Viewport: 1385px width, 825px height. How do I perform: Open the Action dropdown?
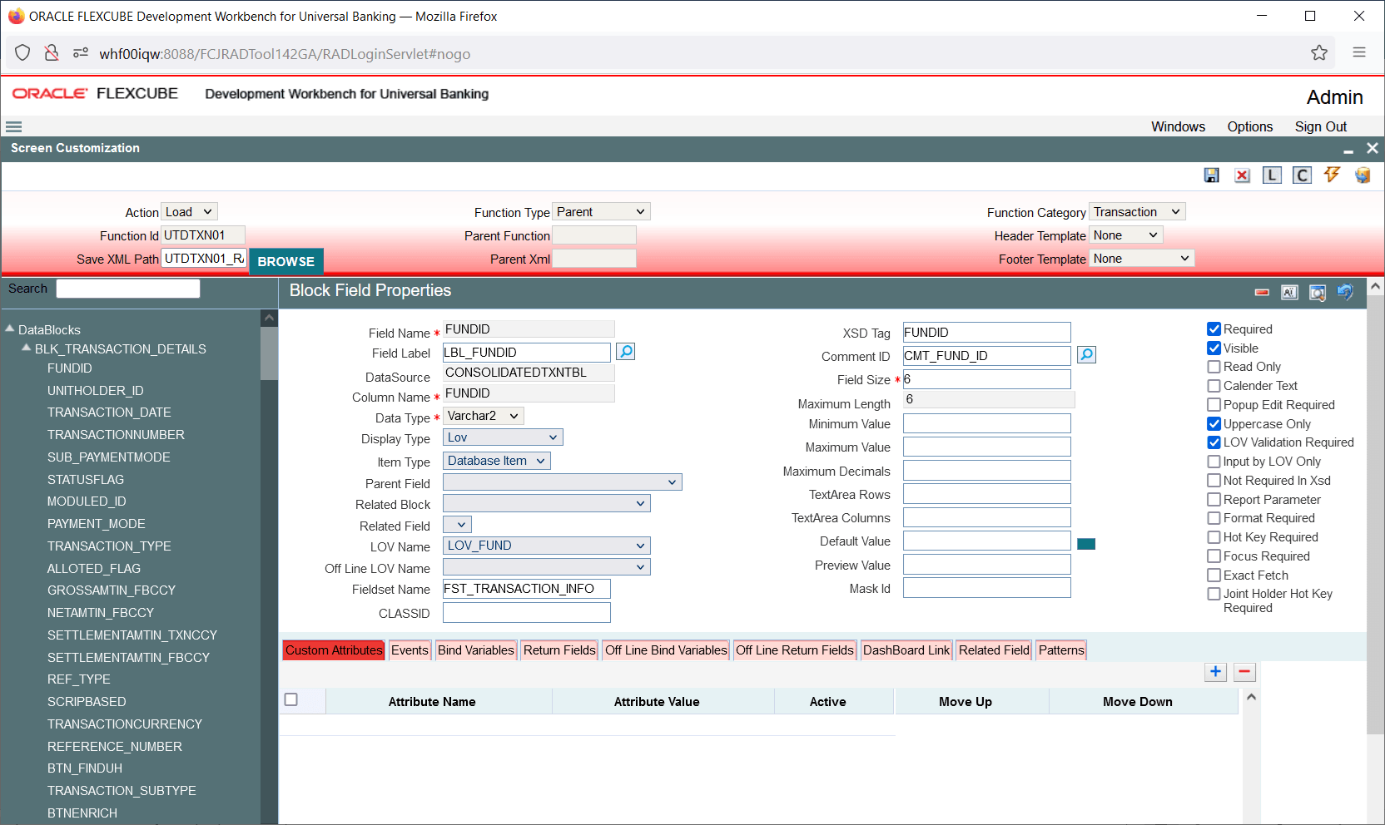click(x=190, y=212)
